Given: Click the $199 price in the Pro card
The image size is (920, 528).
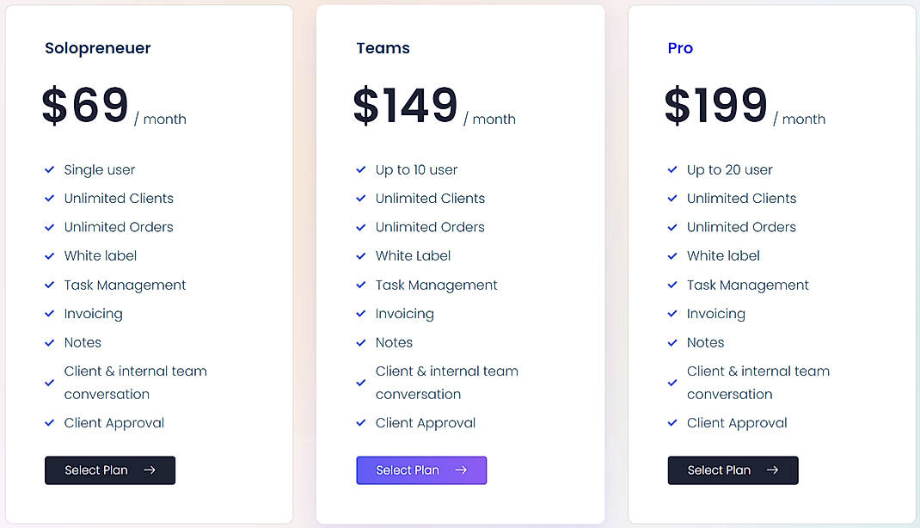Looking at the screenshot, I should (x=716, y=105).
